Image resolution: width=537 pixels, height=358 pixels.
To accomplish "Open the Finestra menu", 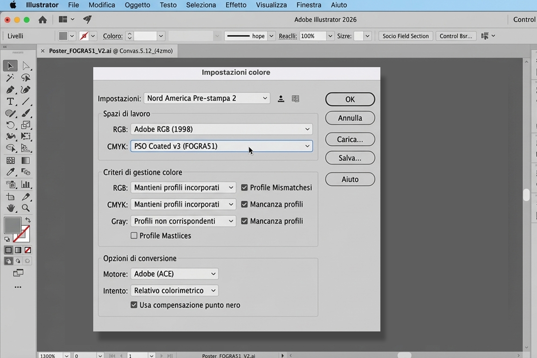I will 309,5.
